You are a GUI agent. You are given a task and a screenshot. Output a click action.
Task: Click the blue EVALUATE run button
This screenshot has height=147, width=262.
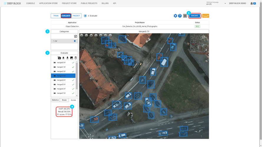pos(195,16)
